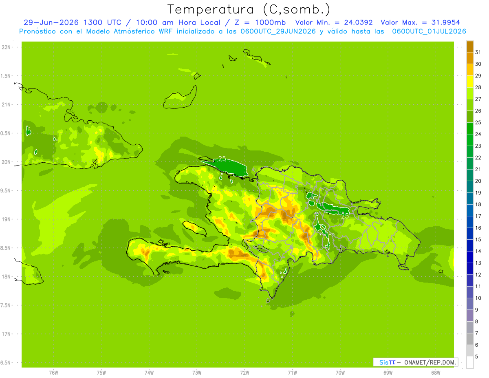The height and width of the screenshot is (378, 489).
Task: Pick the legend swatch between 27 and 28
Action: pyautogui.click(x=470, y=93)
